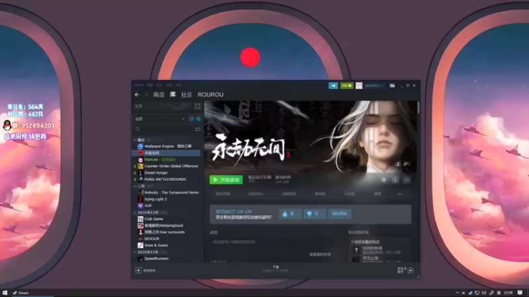Open game settings gear icon

click(384, 180)
